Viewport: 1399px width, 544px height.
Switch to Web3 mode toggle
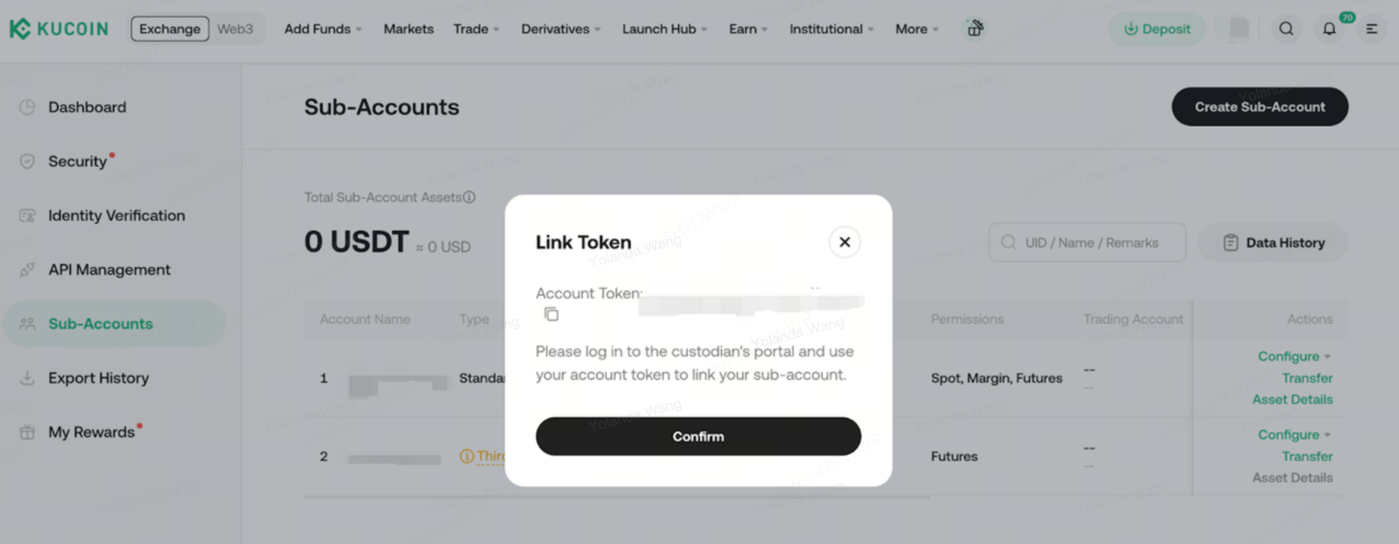click(x=235, y=29)
